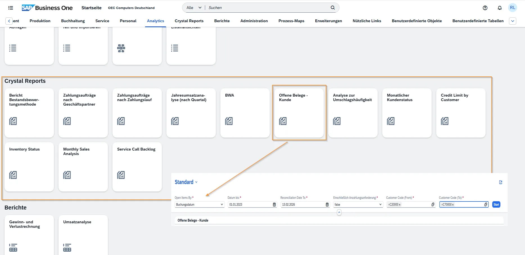
Task: Expand the Standard view variant selector
Action: tap(196, 182)
